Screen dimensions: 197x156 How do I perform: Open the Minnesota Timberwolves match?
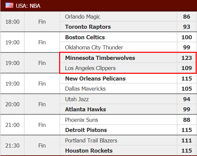[x=100, y=58]
